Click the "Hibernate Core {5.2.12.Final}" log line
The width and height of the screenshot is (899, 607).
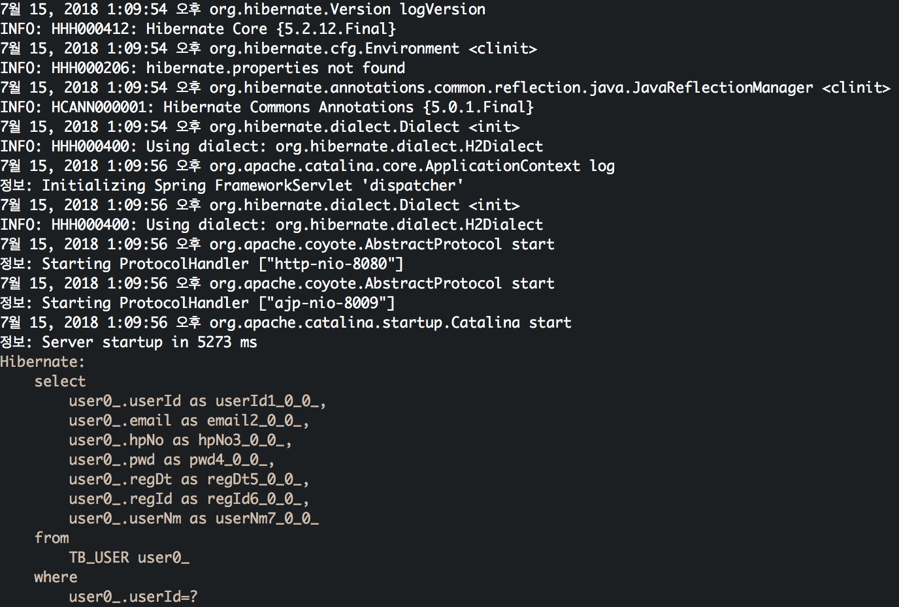(270, 29)
